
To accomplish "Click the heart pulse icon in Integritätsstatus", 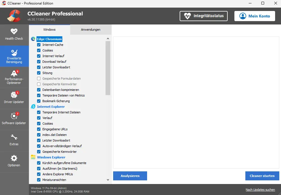I will point(188,16).
